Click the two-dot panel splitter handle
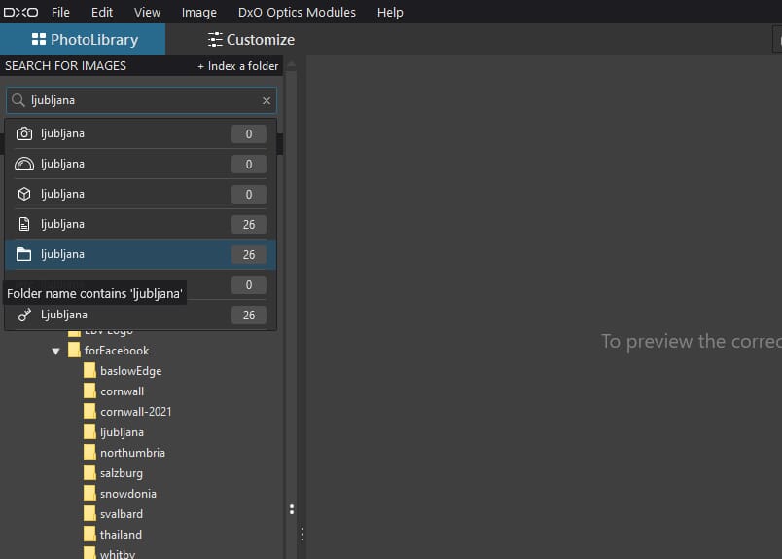The image size is (782, 559). pyautogui.click(x=292, y=509)
